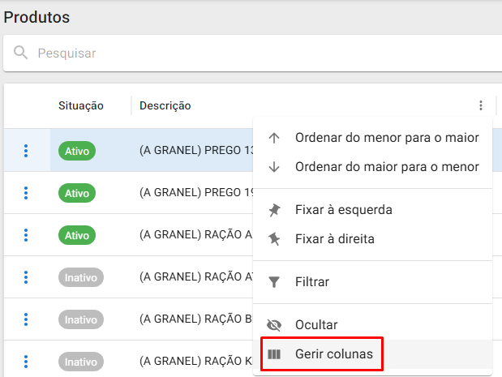Open row actions for second PREGO product
Image resolution: width=502 pixels, height=377 pixels.
click(26, 193)
